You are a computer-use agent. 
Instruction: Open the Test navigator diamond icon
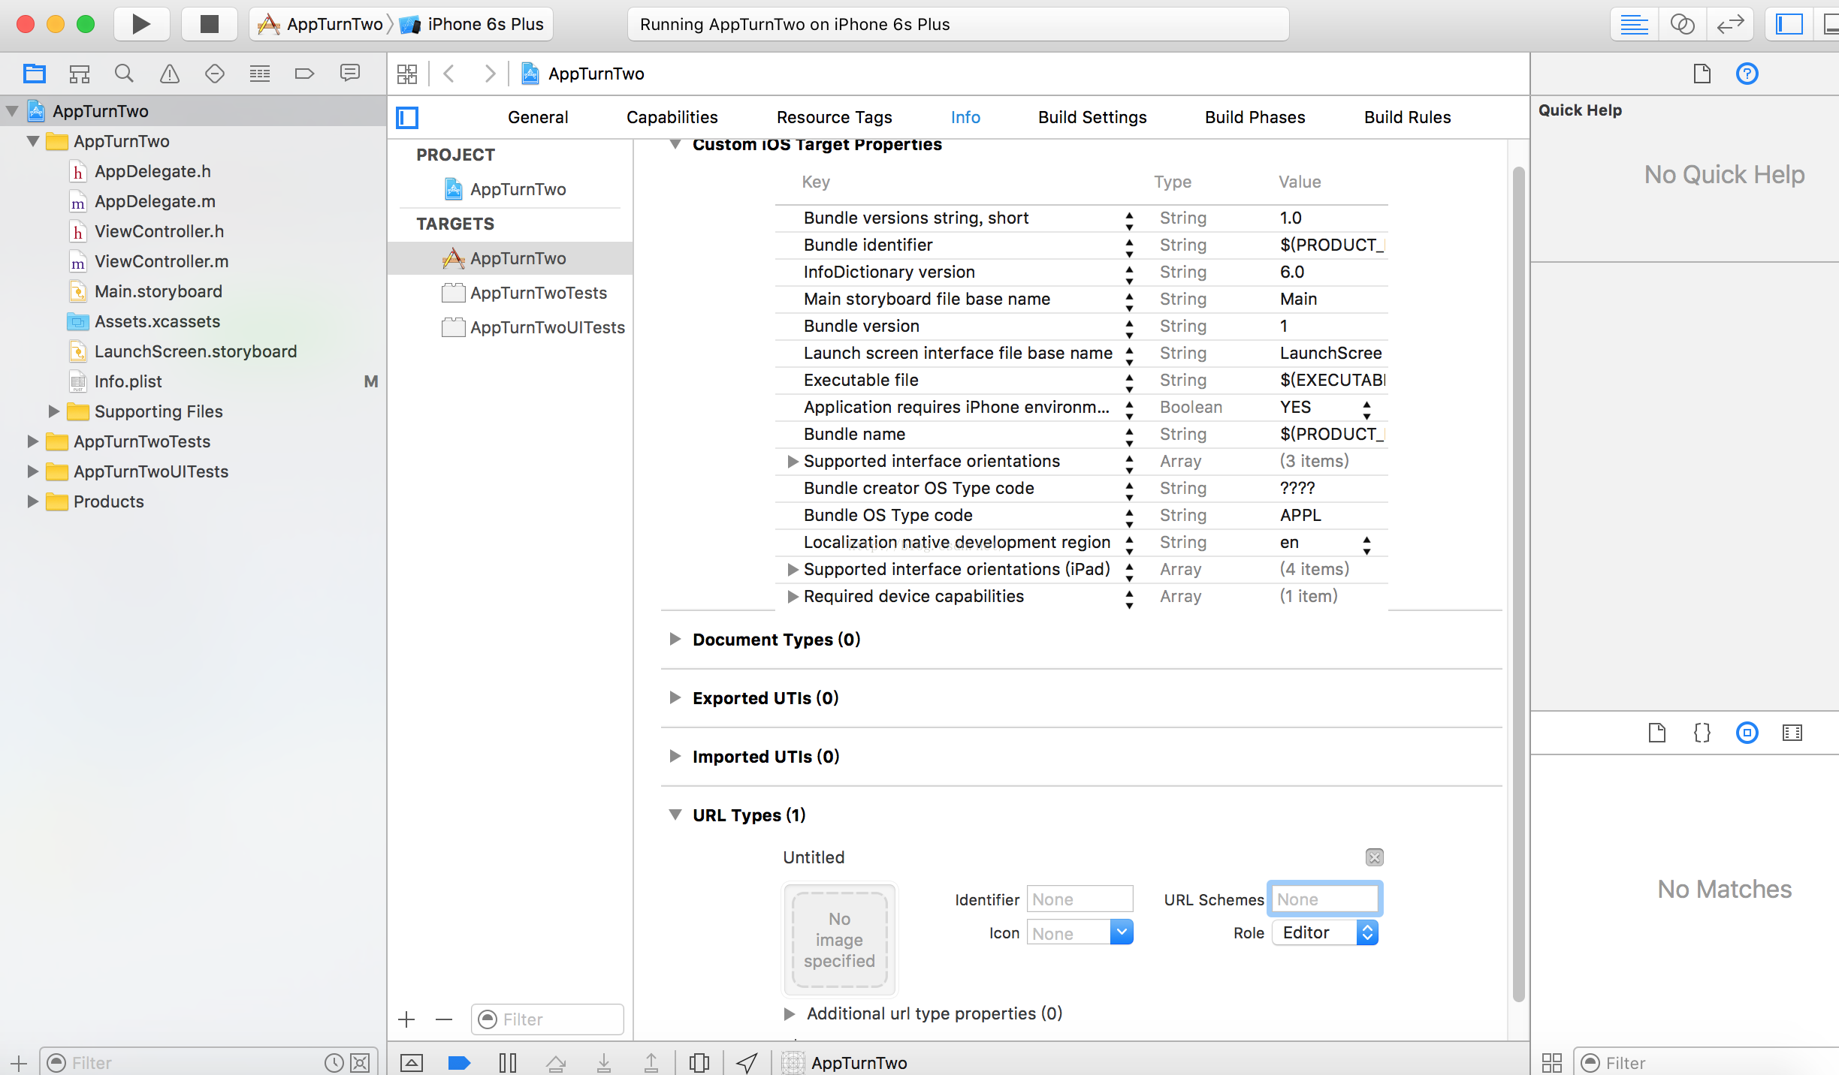click(x=215, y=74)
